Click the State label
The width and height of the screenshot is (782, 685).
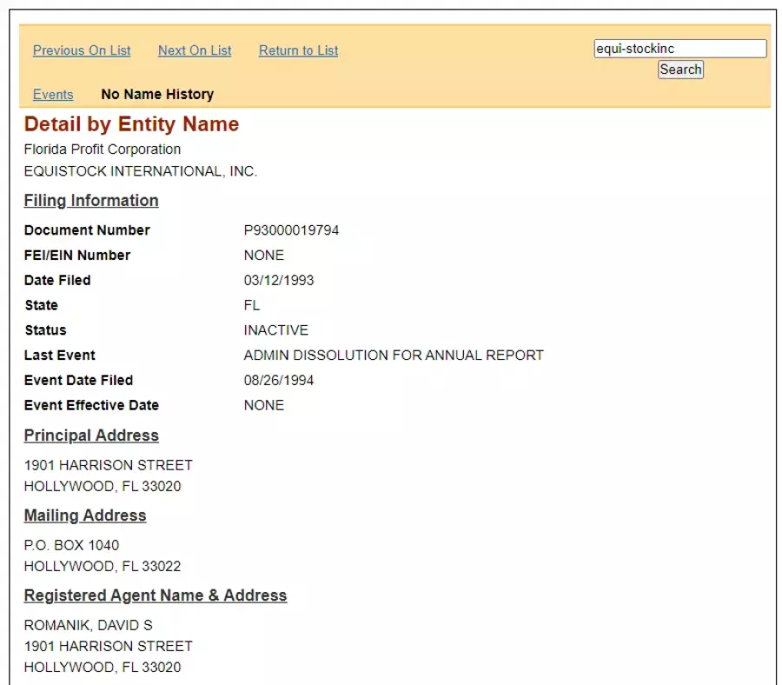(42, 305)
